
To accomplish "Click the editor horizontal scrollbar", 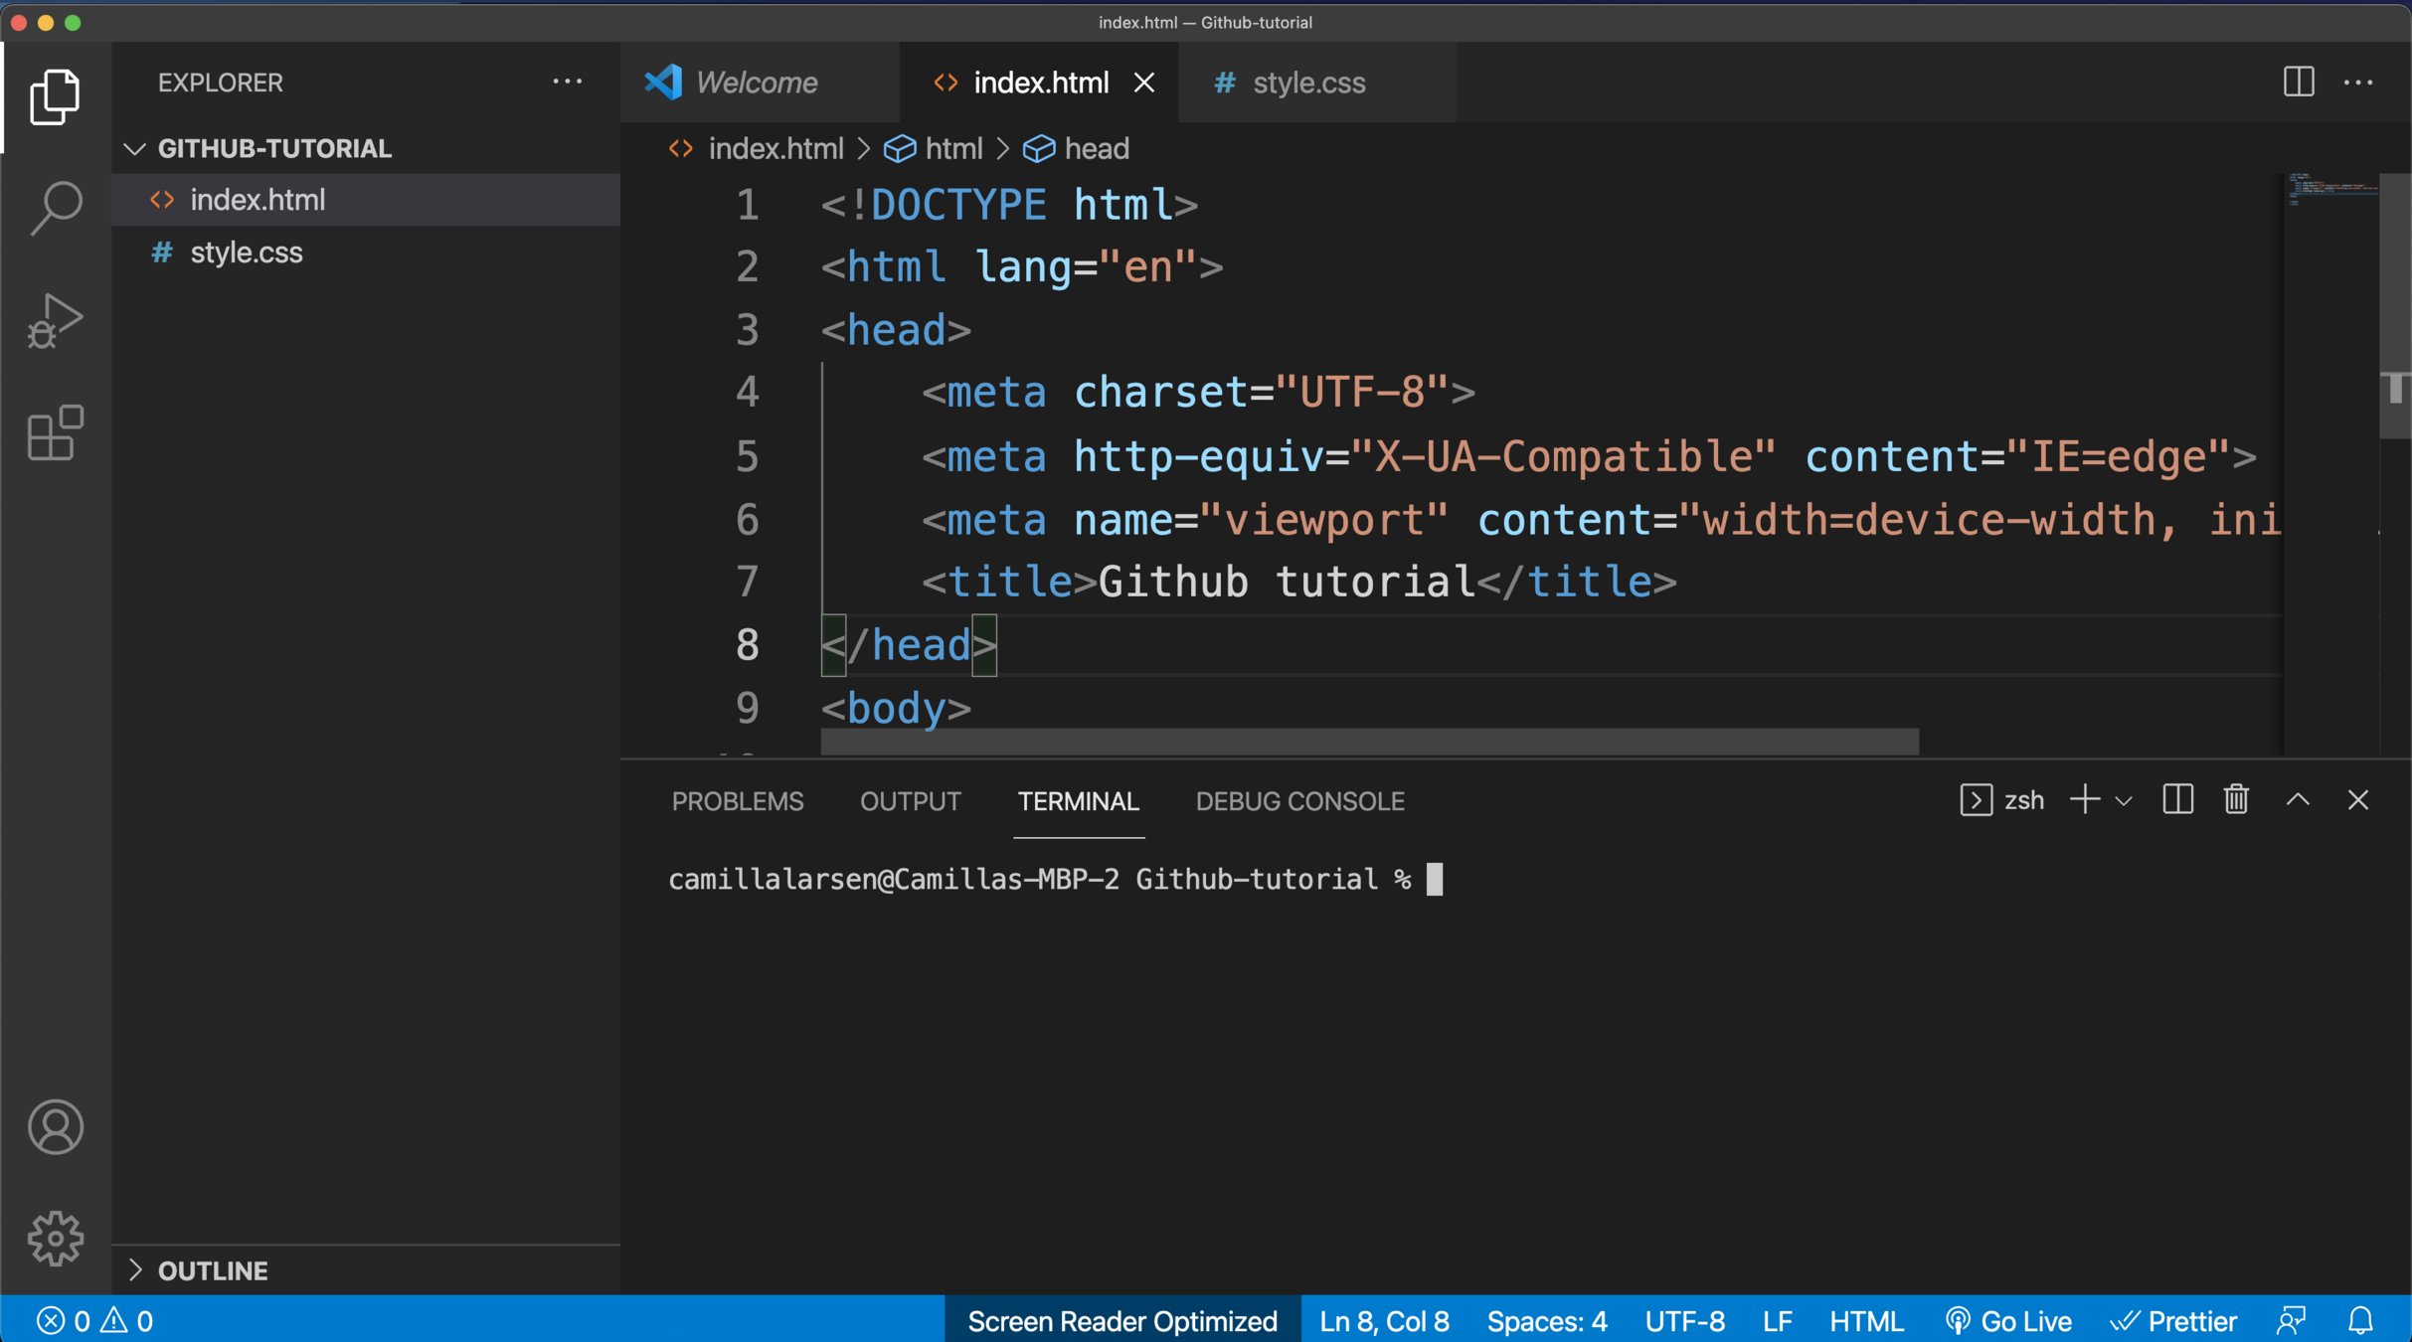I will 1369,742.
